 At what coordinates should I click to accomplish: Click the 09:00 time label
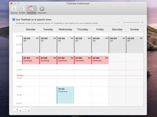coord(19,61)
